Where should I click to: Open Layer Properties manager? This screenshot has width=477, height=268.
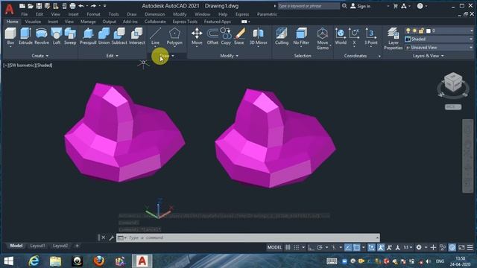393,38
